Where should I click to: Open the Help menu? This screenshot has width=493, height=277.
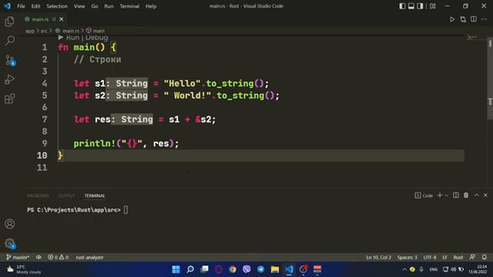tap(151, 6)
